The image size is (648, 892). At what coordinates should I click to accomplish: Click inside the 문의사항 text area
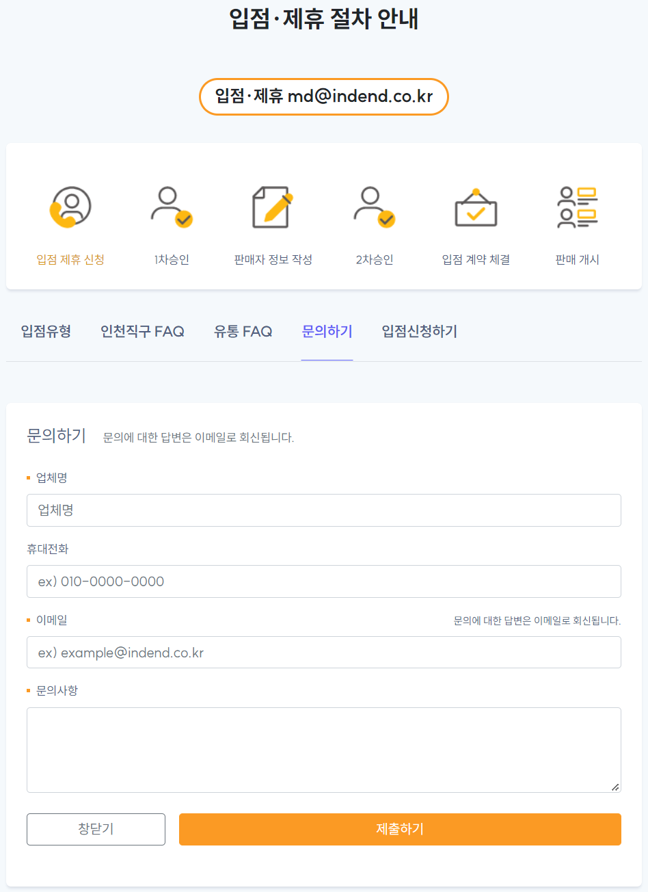point(324,750)
